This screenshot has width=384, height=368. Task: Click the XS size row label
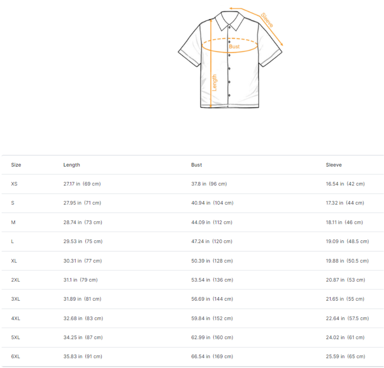[14, 184]
